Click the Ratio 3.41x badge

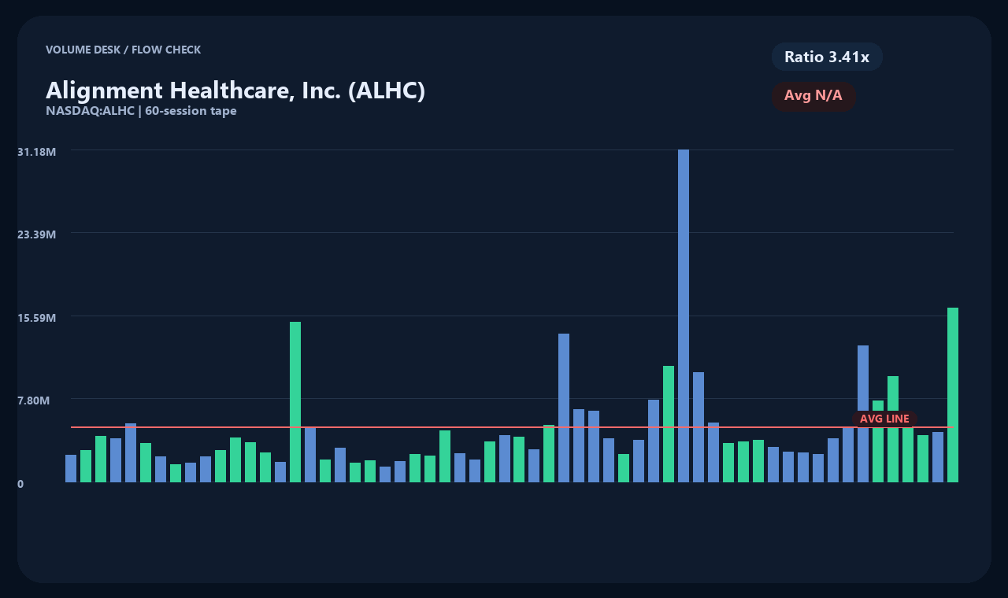coord(827,57)
